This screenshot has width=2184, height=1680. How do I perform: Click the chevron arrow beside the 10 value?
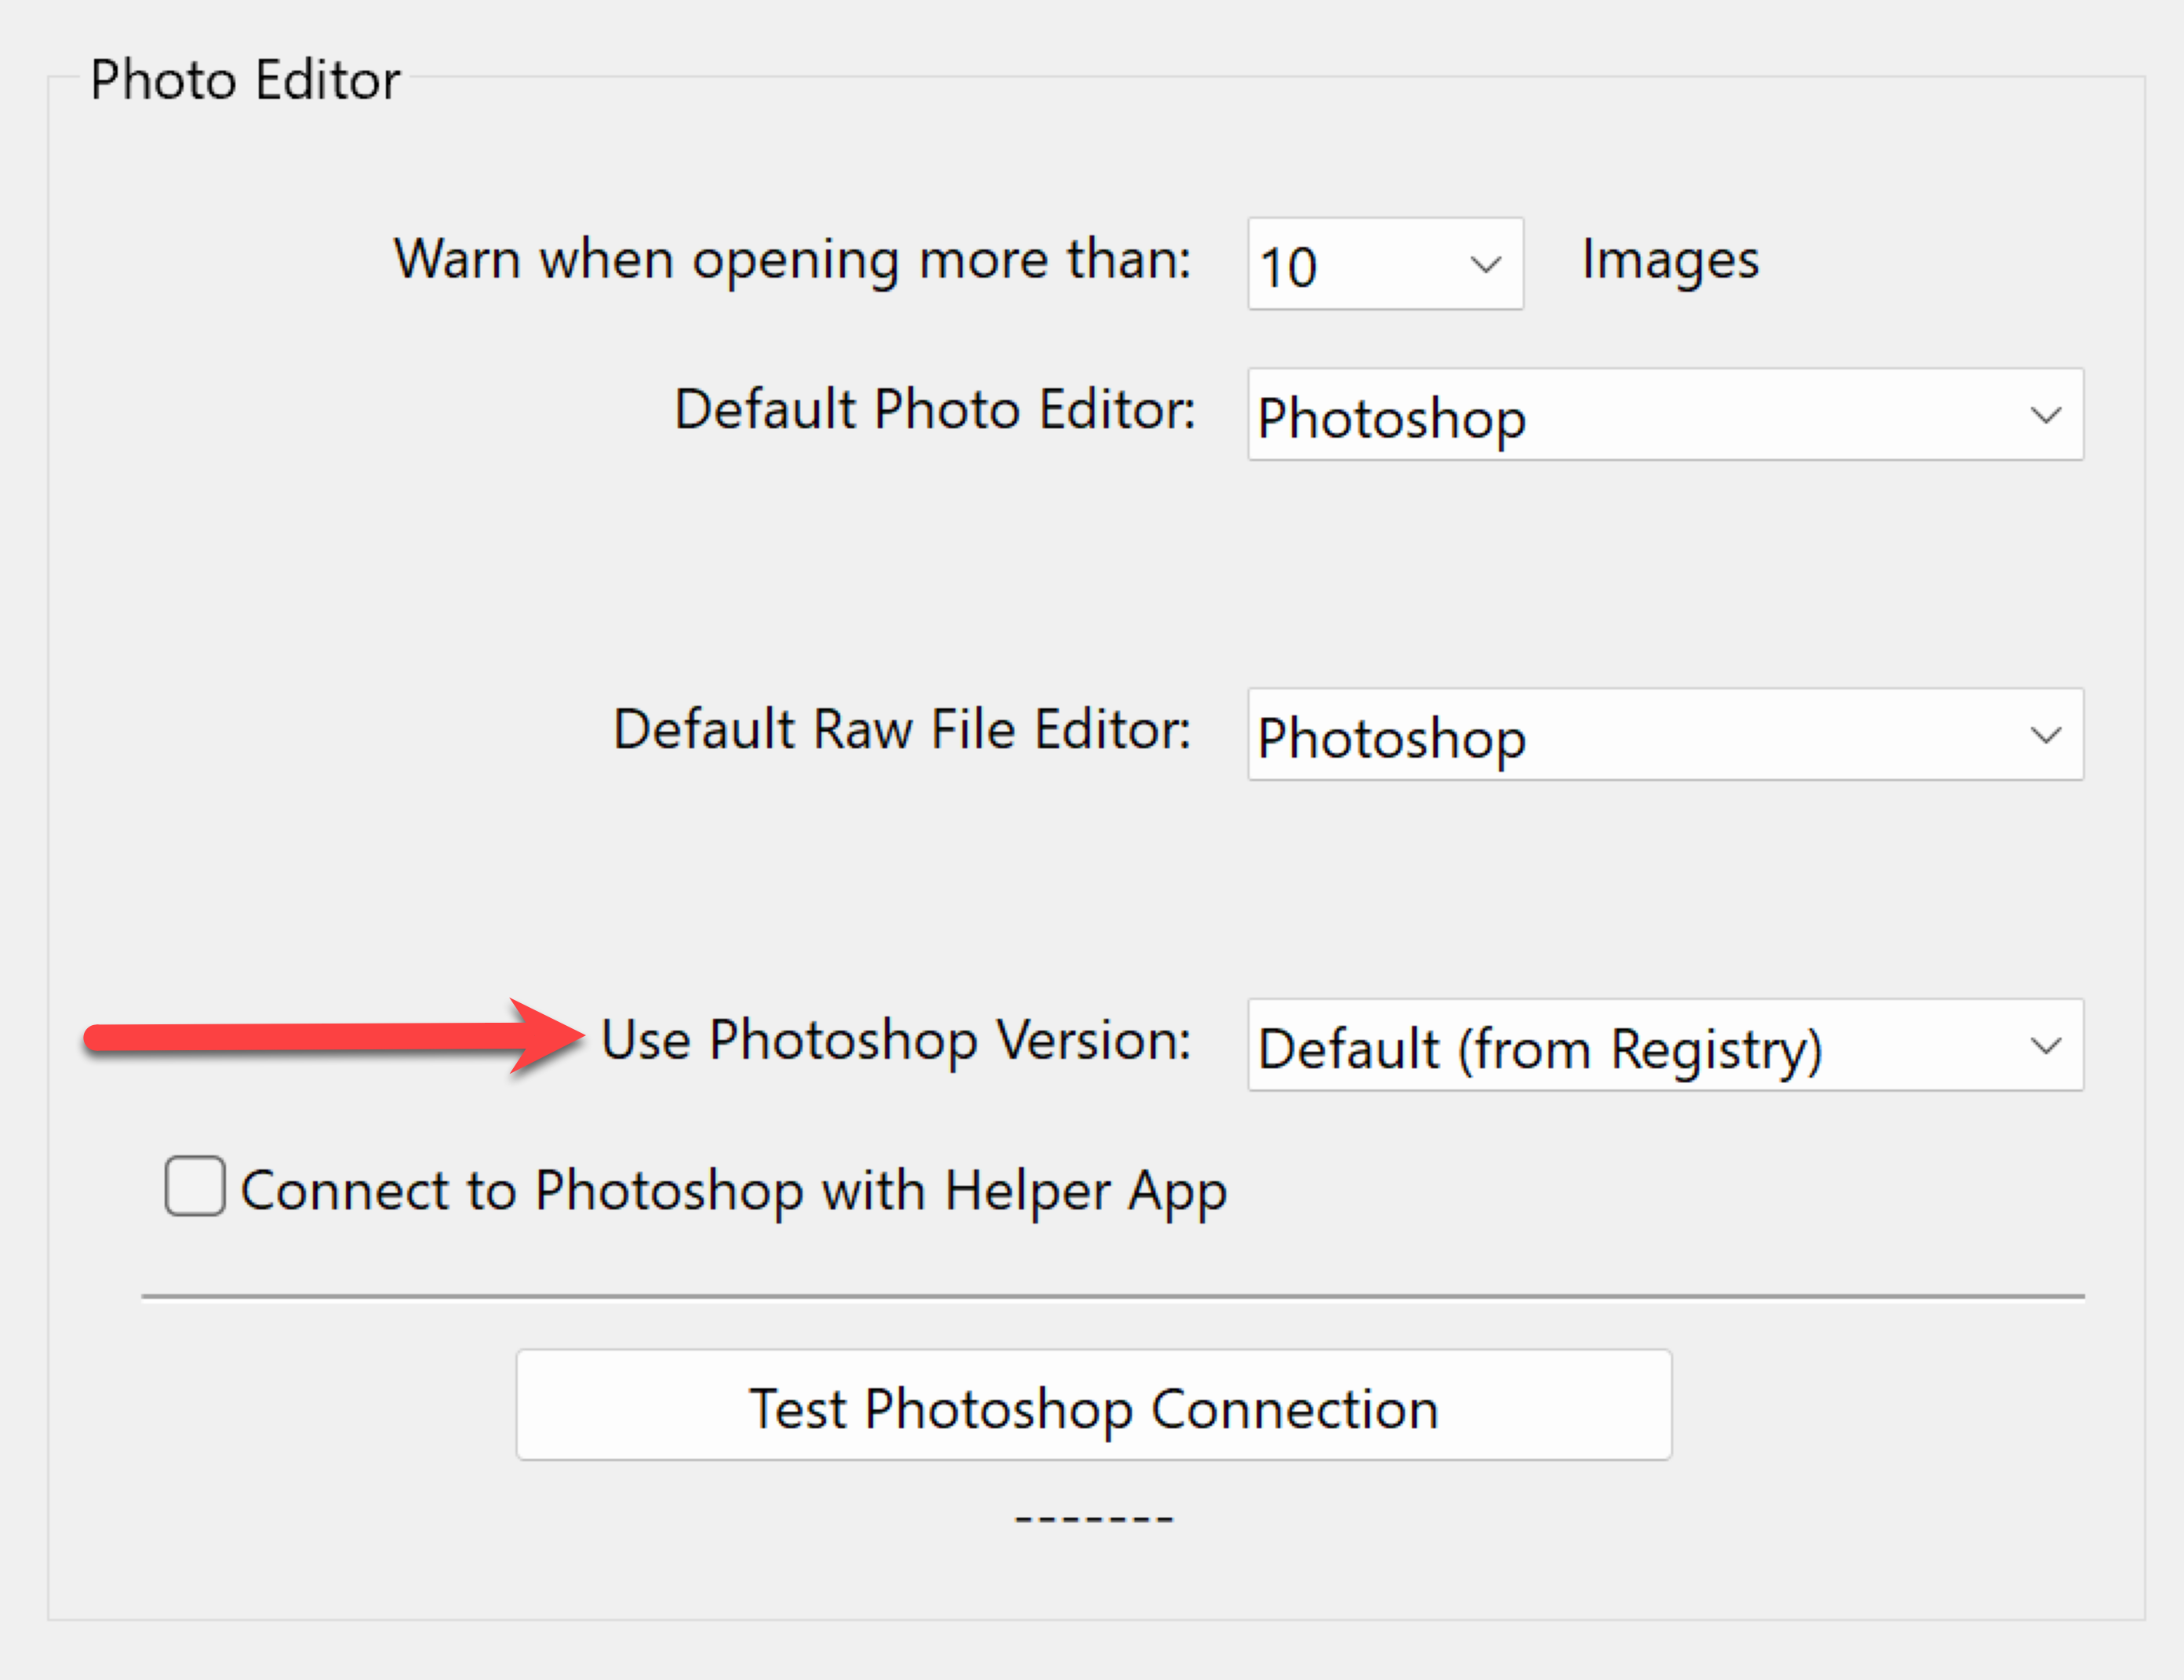coord(1486,265)
